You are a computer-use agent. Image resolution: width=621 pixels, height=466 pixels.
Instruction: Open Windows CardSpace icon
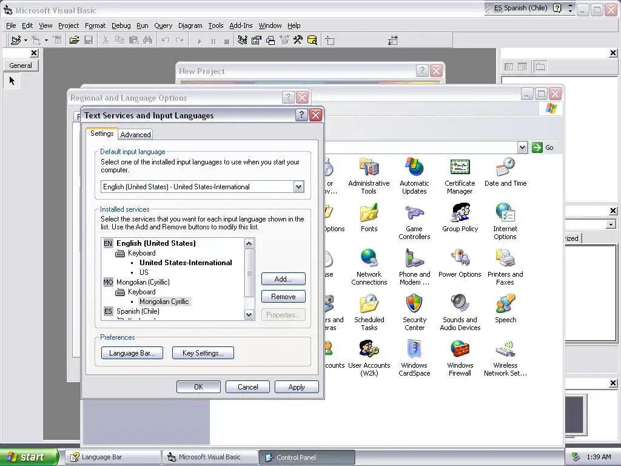click(414, 359)
